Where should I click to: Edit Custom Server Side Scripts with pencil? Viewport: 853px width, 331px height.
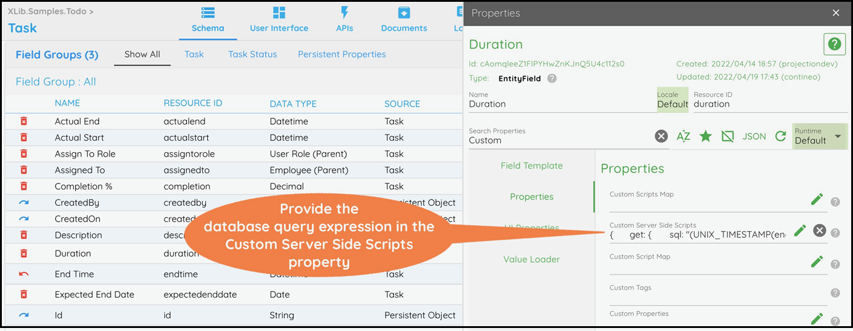(800, 230)
